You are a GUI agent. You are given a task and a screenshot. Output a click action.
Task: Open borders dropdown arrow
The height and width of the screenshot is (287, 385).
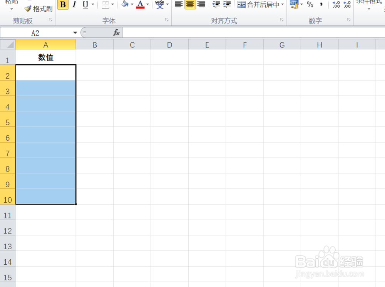pos(113,4)
